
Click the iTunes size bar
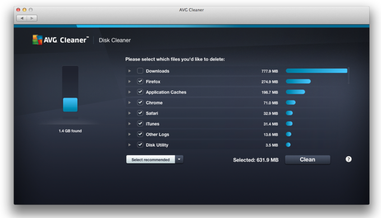coord(289,124)
